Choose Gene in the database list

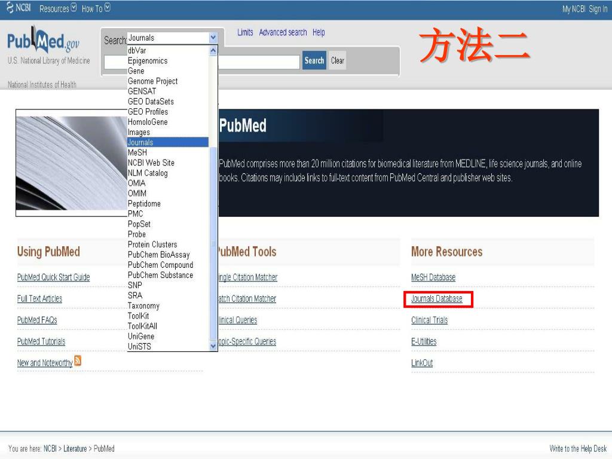point(168,71)
